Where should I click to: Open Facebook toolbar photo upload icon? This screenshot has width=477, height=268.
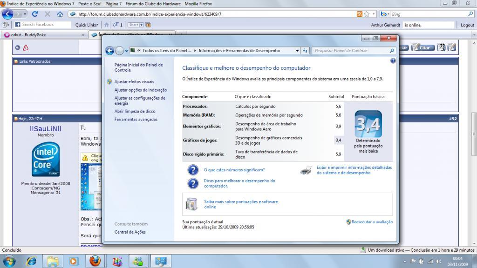click(x=148, y=25)
